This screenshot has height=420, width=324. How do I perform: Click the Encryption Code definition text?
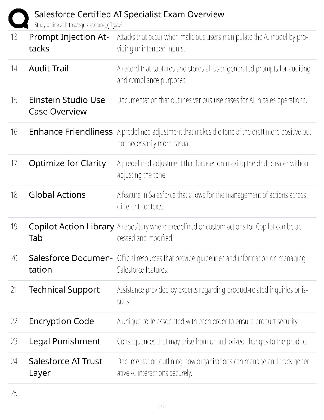coord(208,321)
